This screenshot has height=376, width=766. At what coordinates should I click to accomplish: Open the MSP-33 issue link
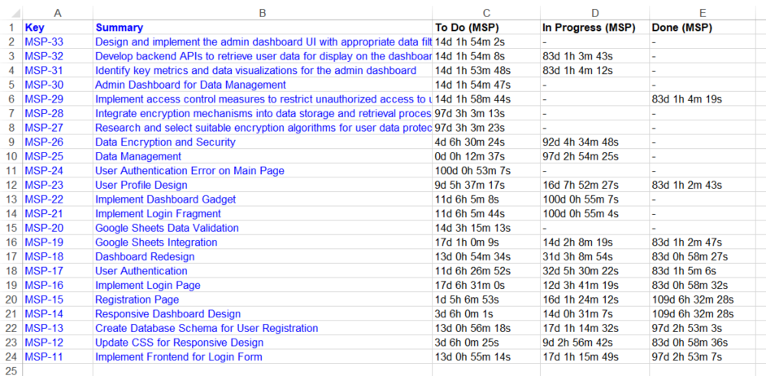point(44,42)
